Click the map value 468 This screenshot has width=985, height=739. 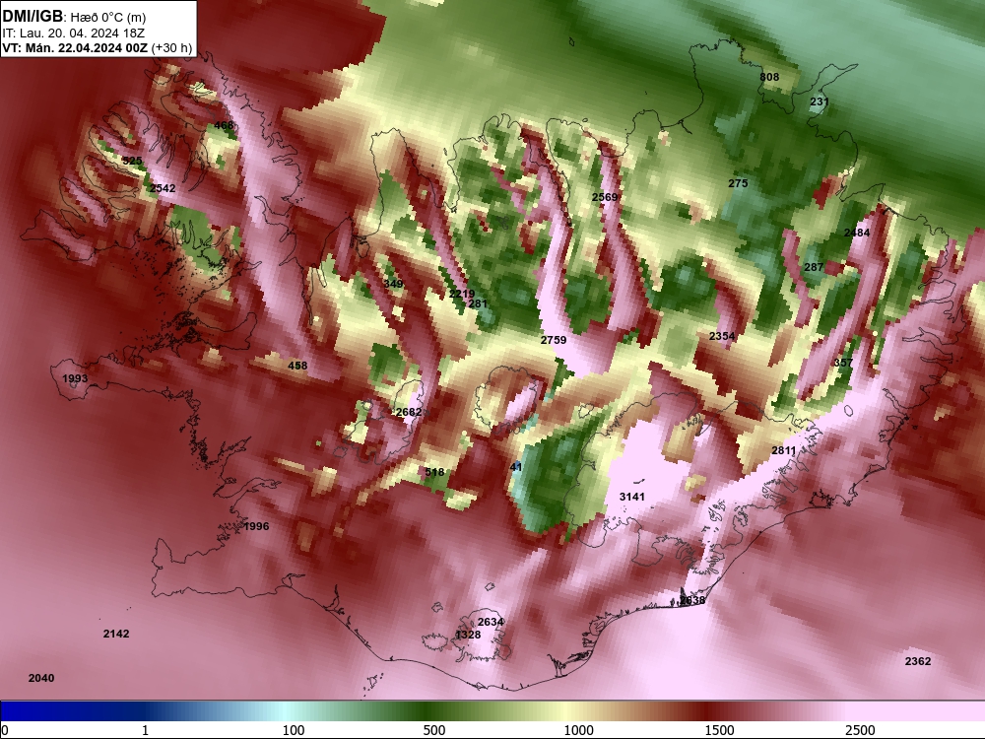(224, 126)
